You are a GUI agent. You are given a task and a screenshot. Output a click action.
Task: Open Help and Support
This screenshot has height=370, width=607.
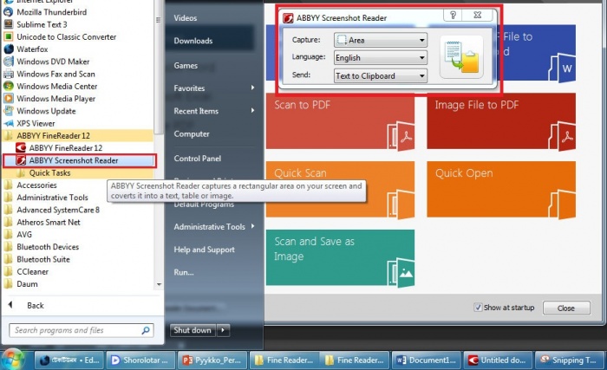tap(204, 250)
